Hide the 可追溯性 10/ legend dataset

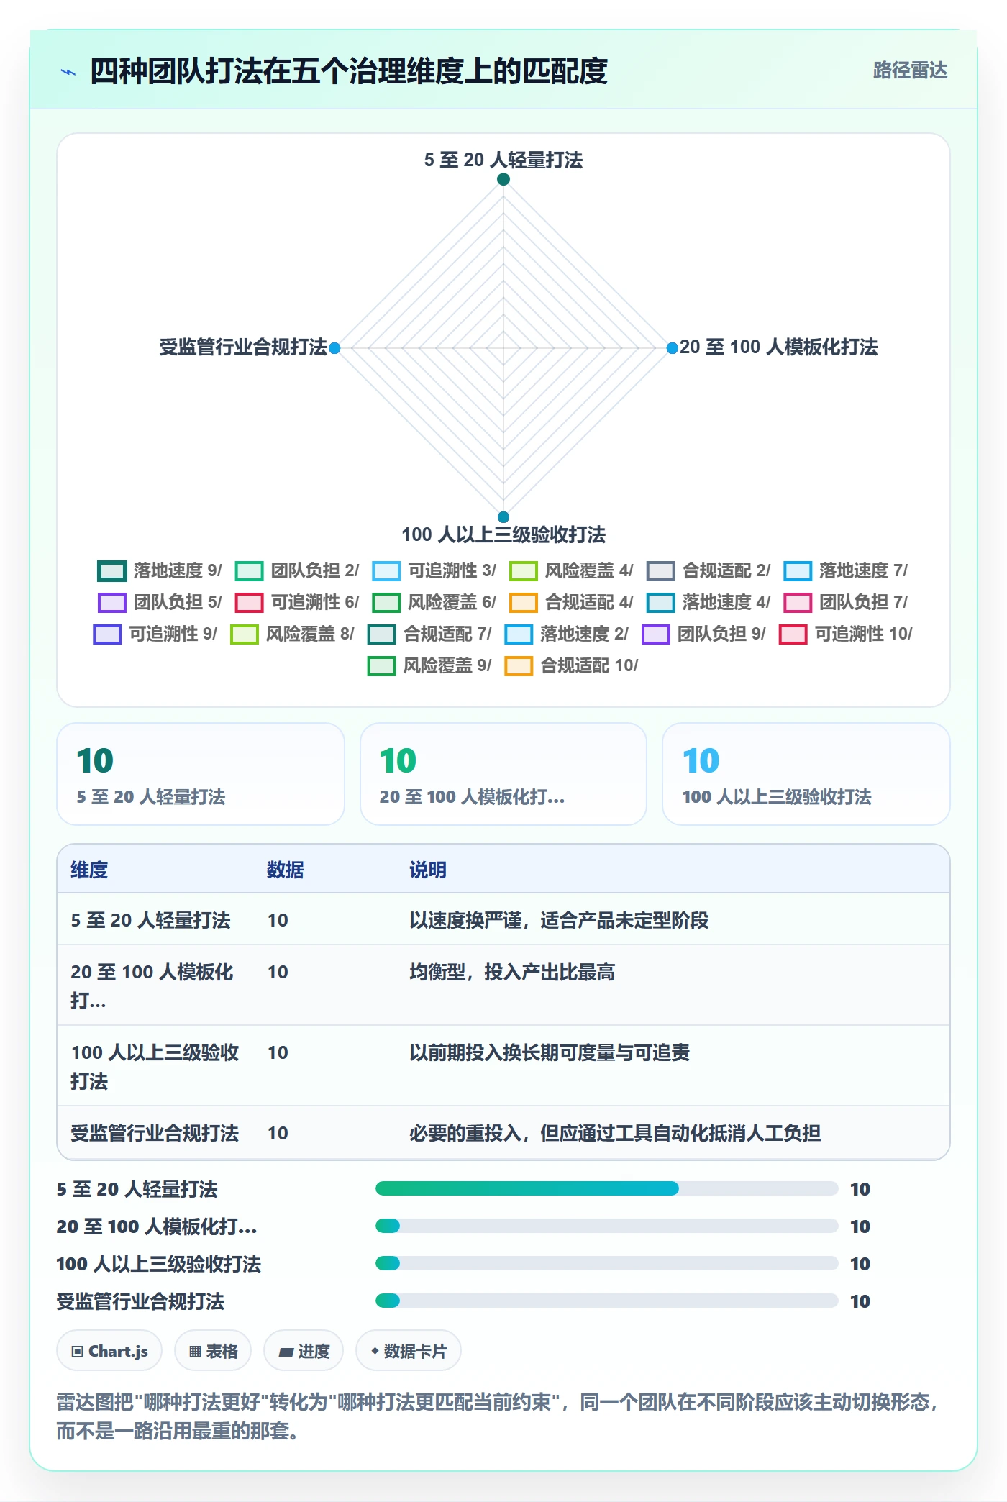point(846,634)
